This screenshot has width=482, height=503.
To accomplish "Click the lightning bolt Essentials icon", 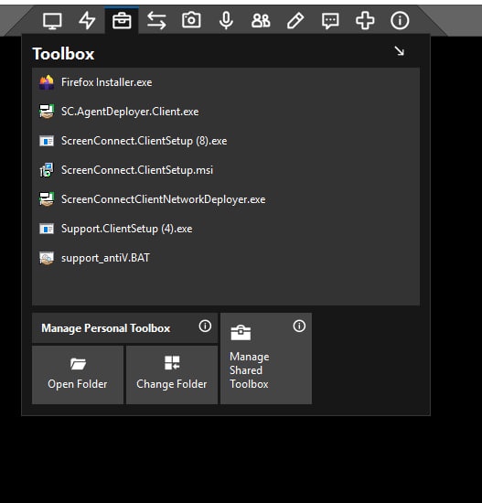I will 87,21.
